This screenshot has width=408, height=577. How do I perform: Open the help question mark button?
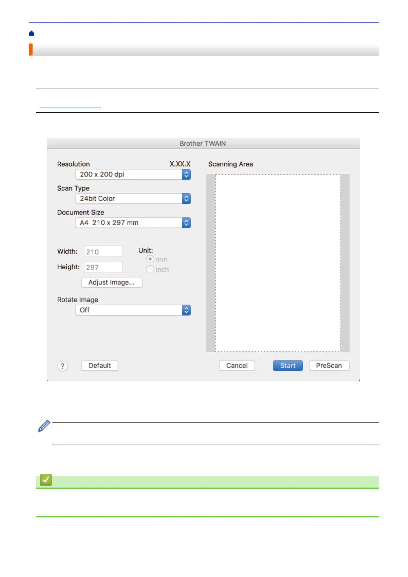[62, 366]
